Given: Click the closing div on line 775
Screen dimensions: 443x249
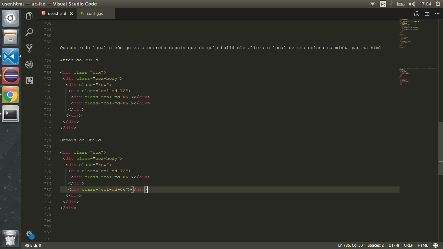Looking at the screenshot, I should [68, 128].
